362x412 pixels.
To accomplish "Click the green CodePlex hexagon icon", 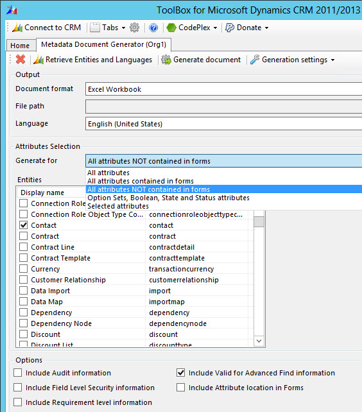I will tap(171, 28).
